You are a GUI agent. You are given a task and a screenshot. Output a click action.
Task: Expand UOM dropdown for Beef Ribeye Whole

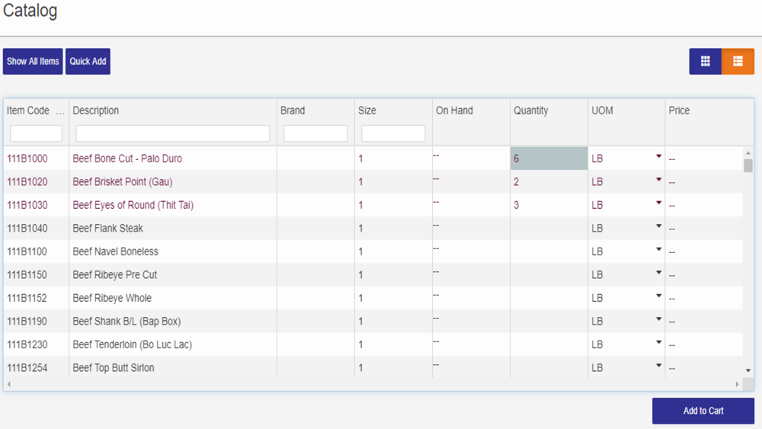[x=658, y=296]
